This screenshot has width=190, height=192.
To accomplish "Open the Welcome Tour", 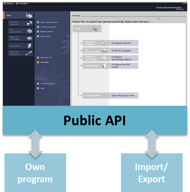I will (46, 58).
